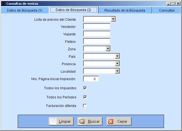Uncheck Todos los Impuestos checkbox
Screen dimensions: 182x131
(85, 88)
